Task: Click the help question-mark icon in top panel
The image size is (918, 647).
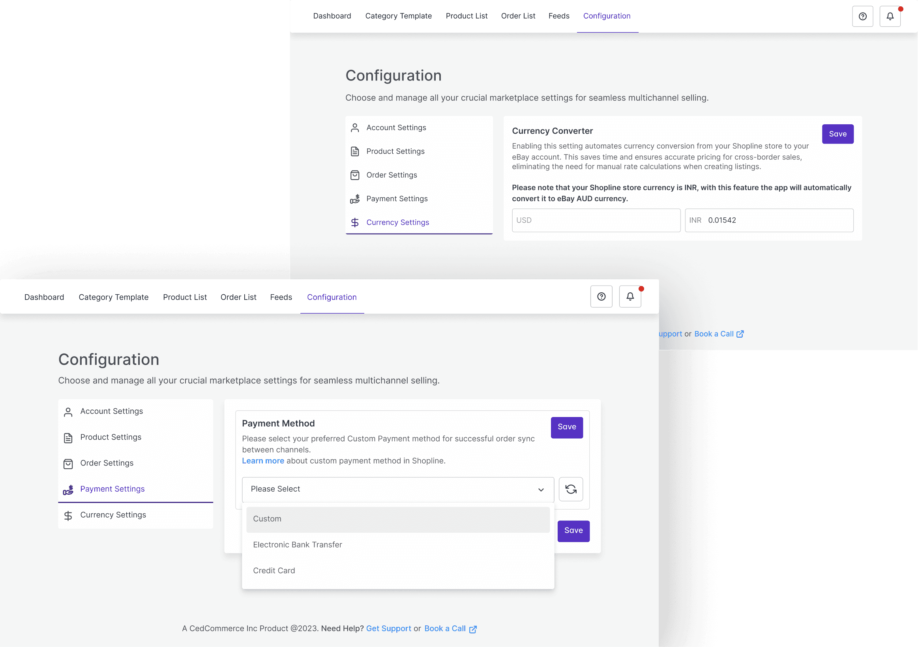Action: tap(862, 17)
